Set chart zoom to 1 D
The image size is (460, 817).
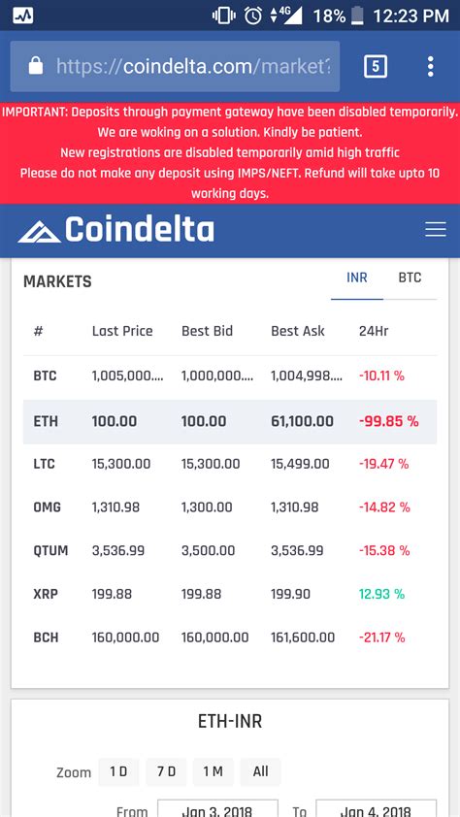pyautogui.click(x=118, y=771)
